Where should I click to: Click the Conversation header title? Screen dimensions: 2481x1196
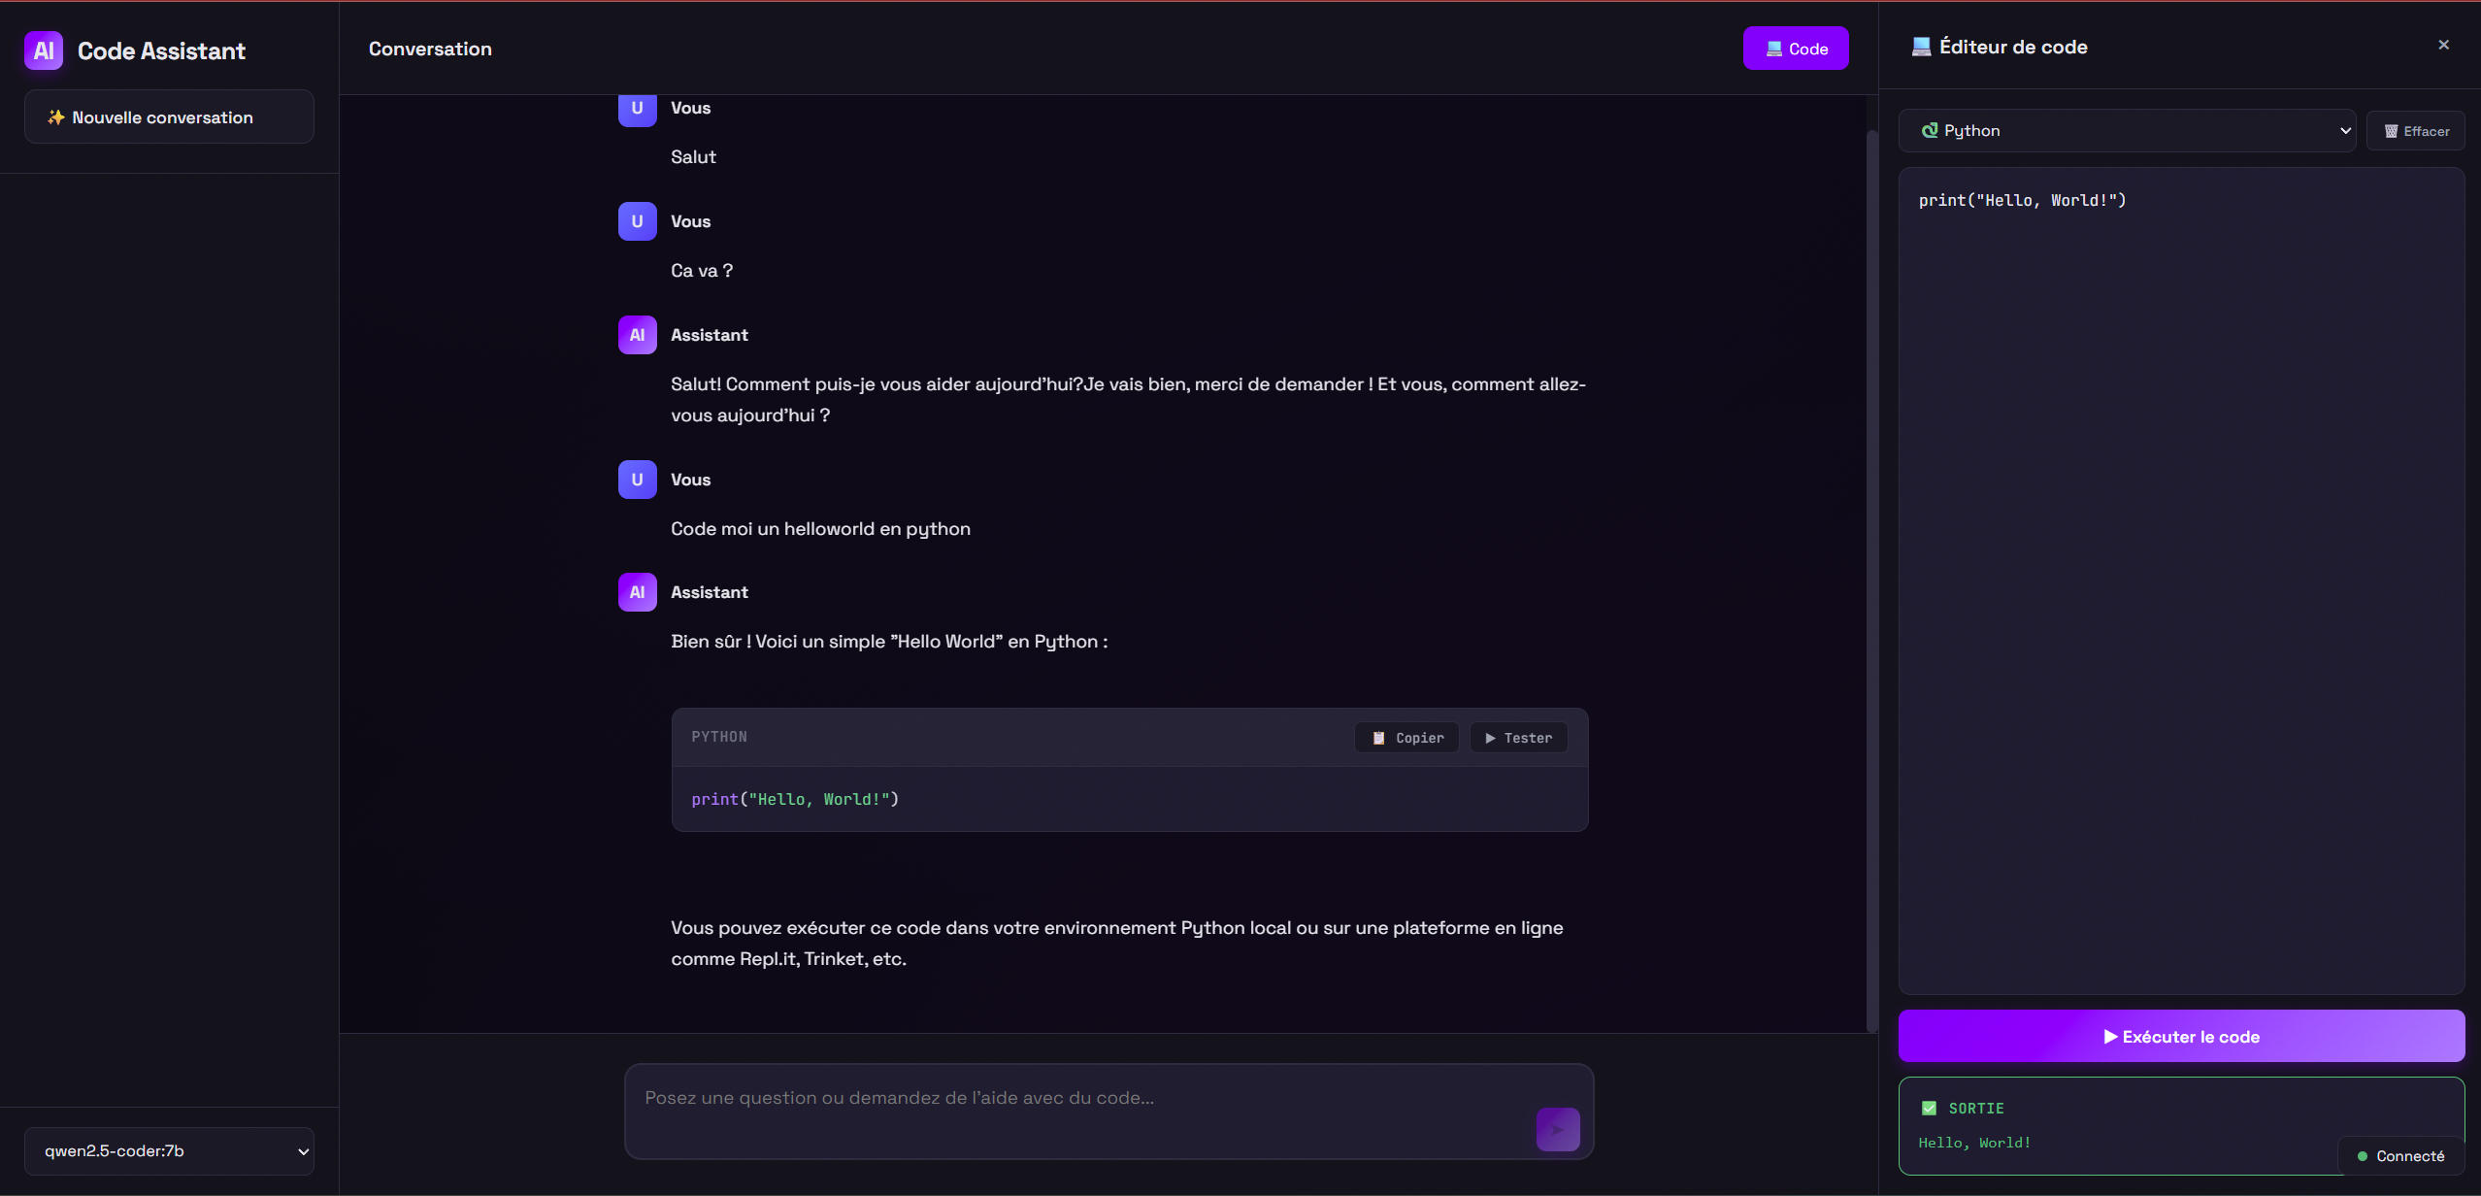pos(430,49)
